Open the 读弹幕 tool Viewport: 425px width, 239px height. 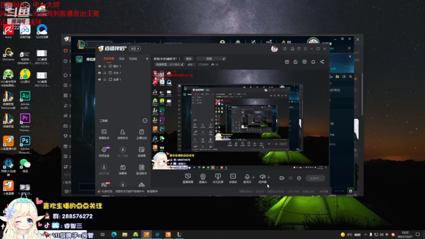pyautogui.click(x=141, y=152)
